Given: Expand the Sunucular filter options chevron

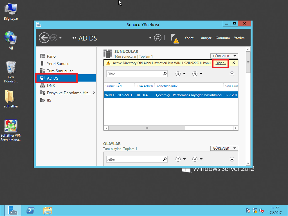Looking at the screenshot, I should (232, 74).
